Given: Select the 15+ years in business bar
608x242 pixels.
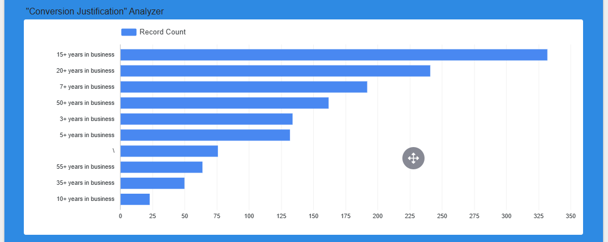Looking at the screenshot, I should point(333,55).
